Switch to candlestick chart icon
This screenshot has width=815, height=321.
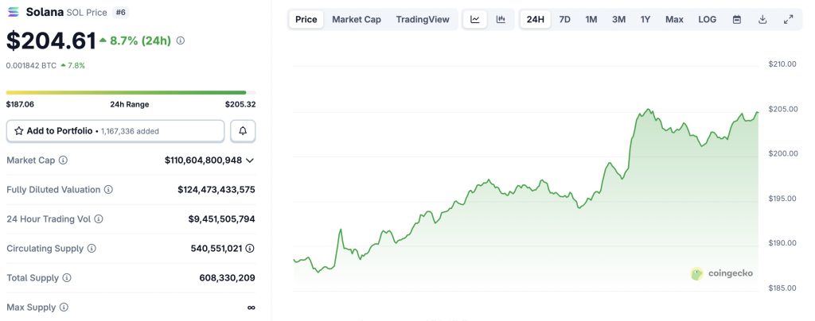pos(501,19)
